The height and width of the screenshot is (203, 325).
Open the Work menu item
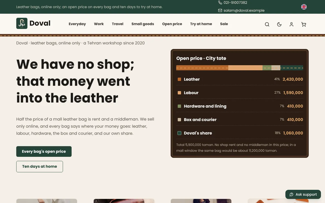point(99,24)
